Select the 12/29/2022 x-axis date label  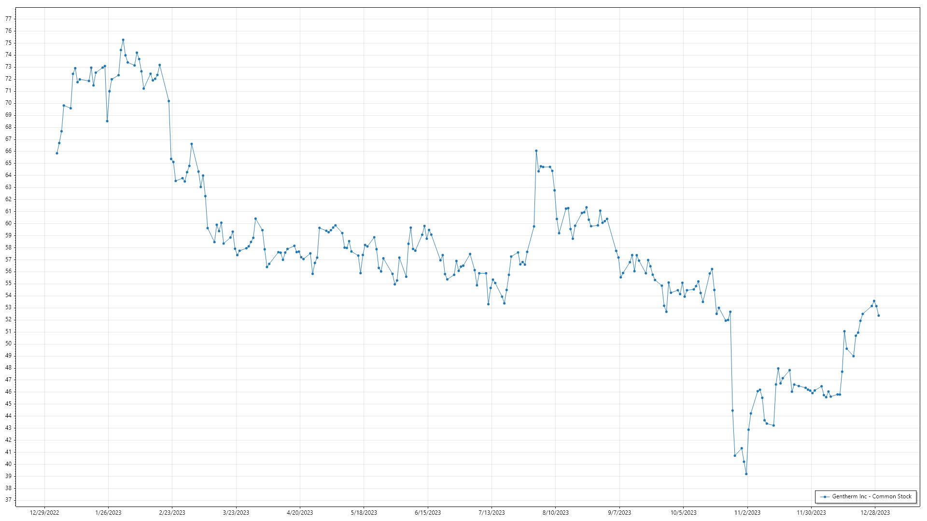pos(44,513)
